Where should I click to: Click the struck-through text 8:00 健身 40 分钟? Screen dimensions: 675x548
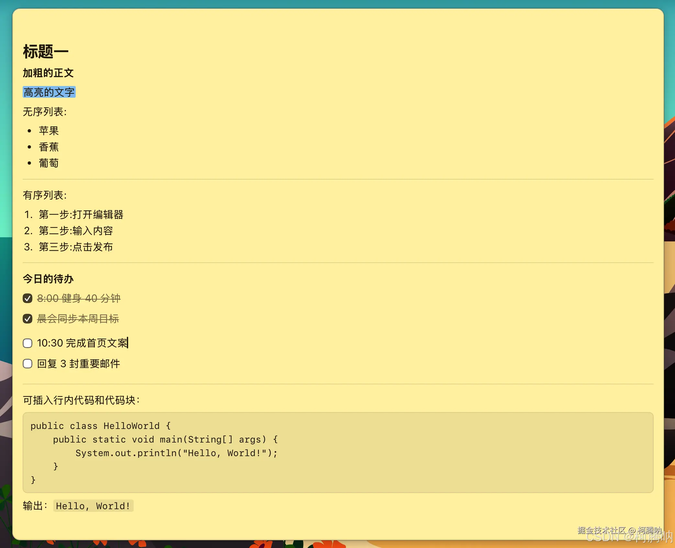pyautogui.click(x=79, y=298)
